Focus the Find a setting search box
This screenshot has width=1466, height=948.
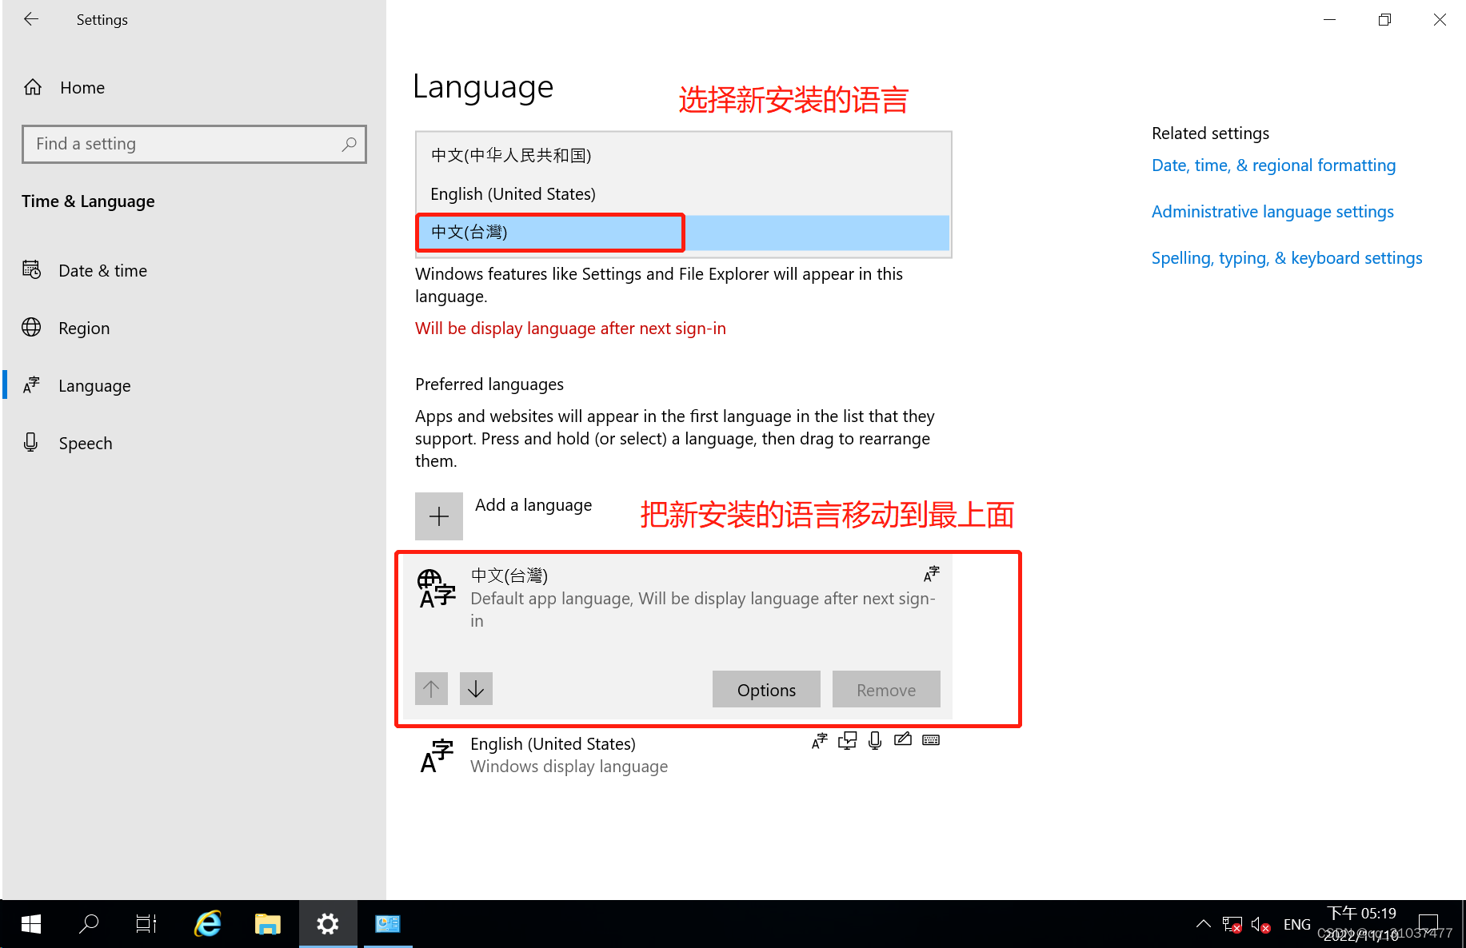coord(194,144)
